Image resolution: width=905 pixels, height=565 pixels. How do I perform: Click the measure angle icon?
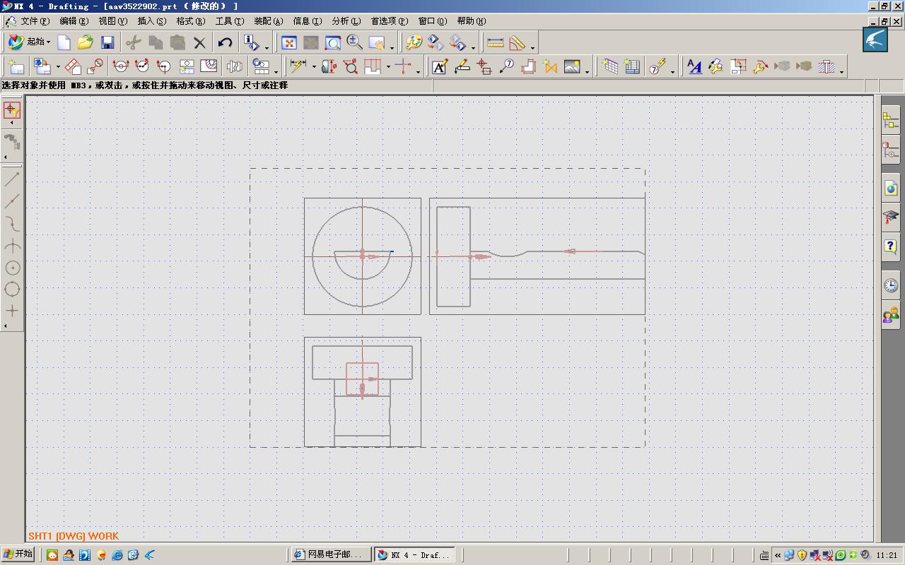coord(518,43)
